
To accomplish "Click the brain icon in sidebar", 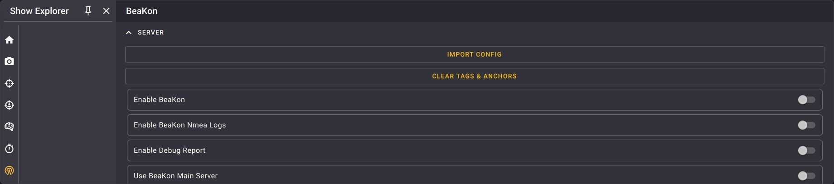I will [x=9, y=127].
